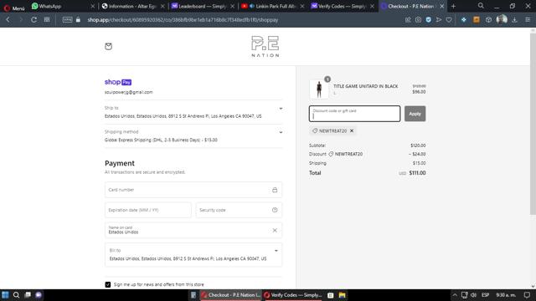Switch the ESP input language

coord(485,295)
